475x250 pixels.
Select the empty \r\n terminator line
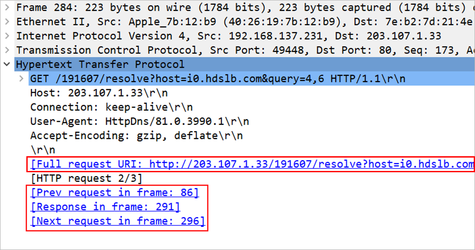point(43,150)
